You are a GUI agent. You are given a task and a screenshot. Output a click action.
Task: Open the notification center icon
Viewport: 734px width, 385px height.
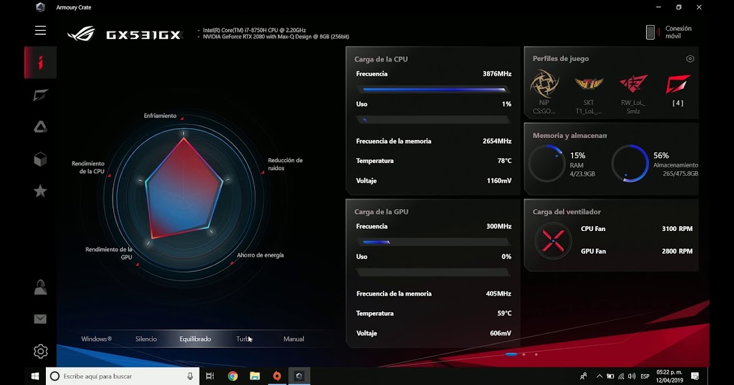695,376
